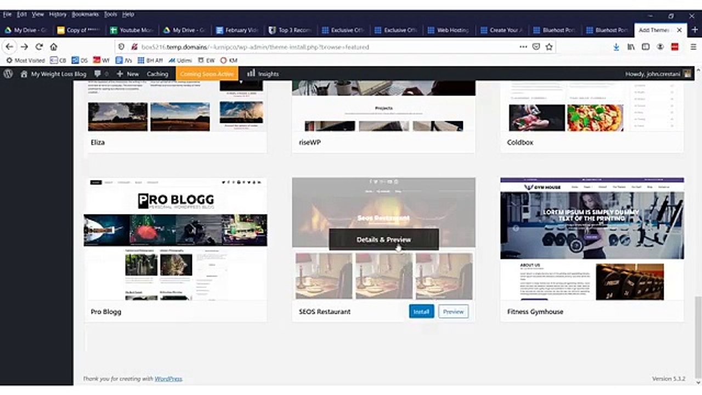Select the Coldbox theme thumbnail

[x=592, y=106]
